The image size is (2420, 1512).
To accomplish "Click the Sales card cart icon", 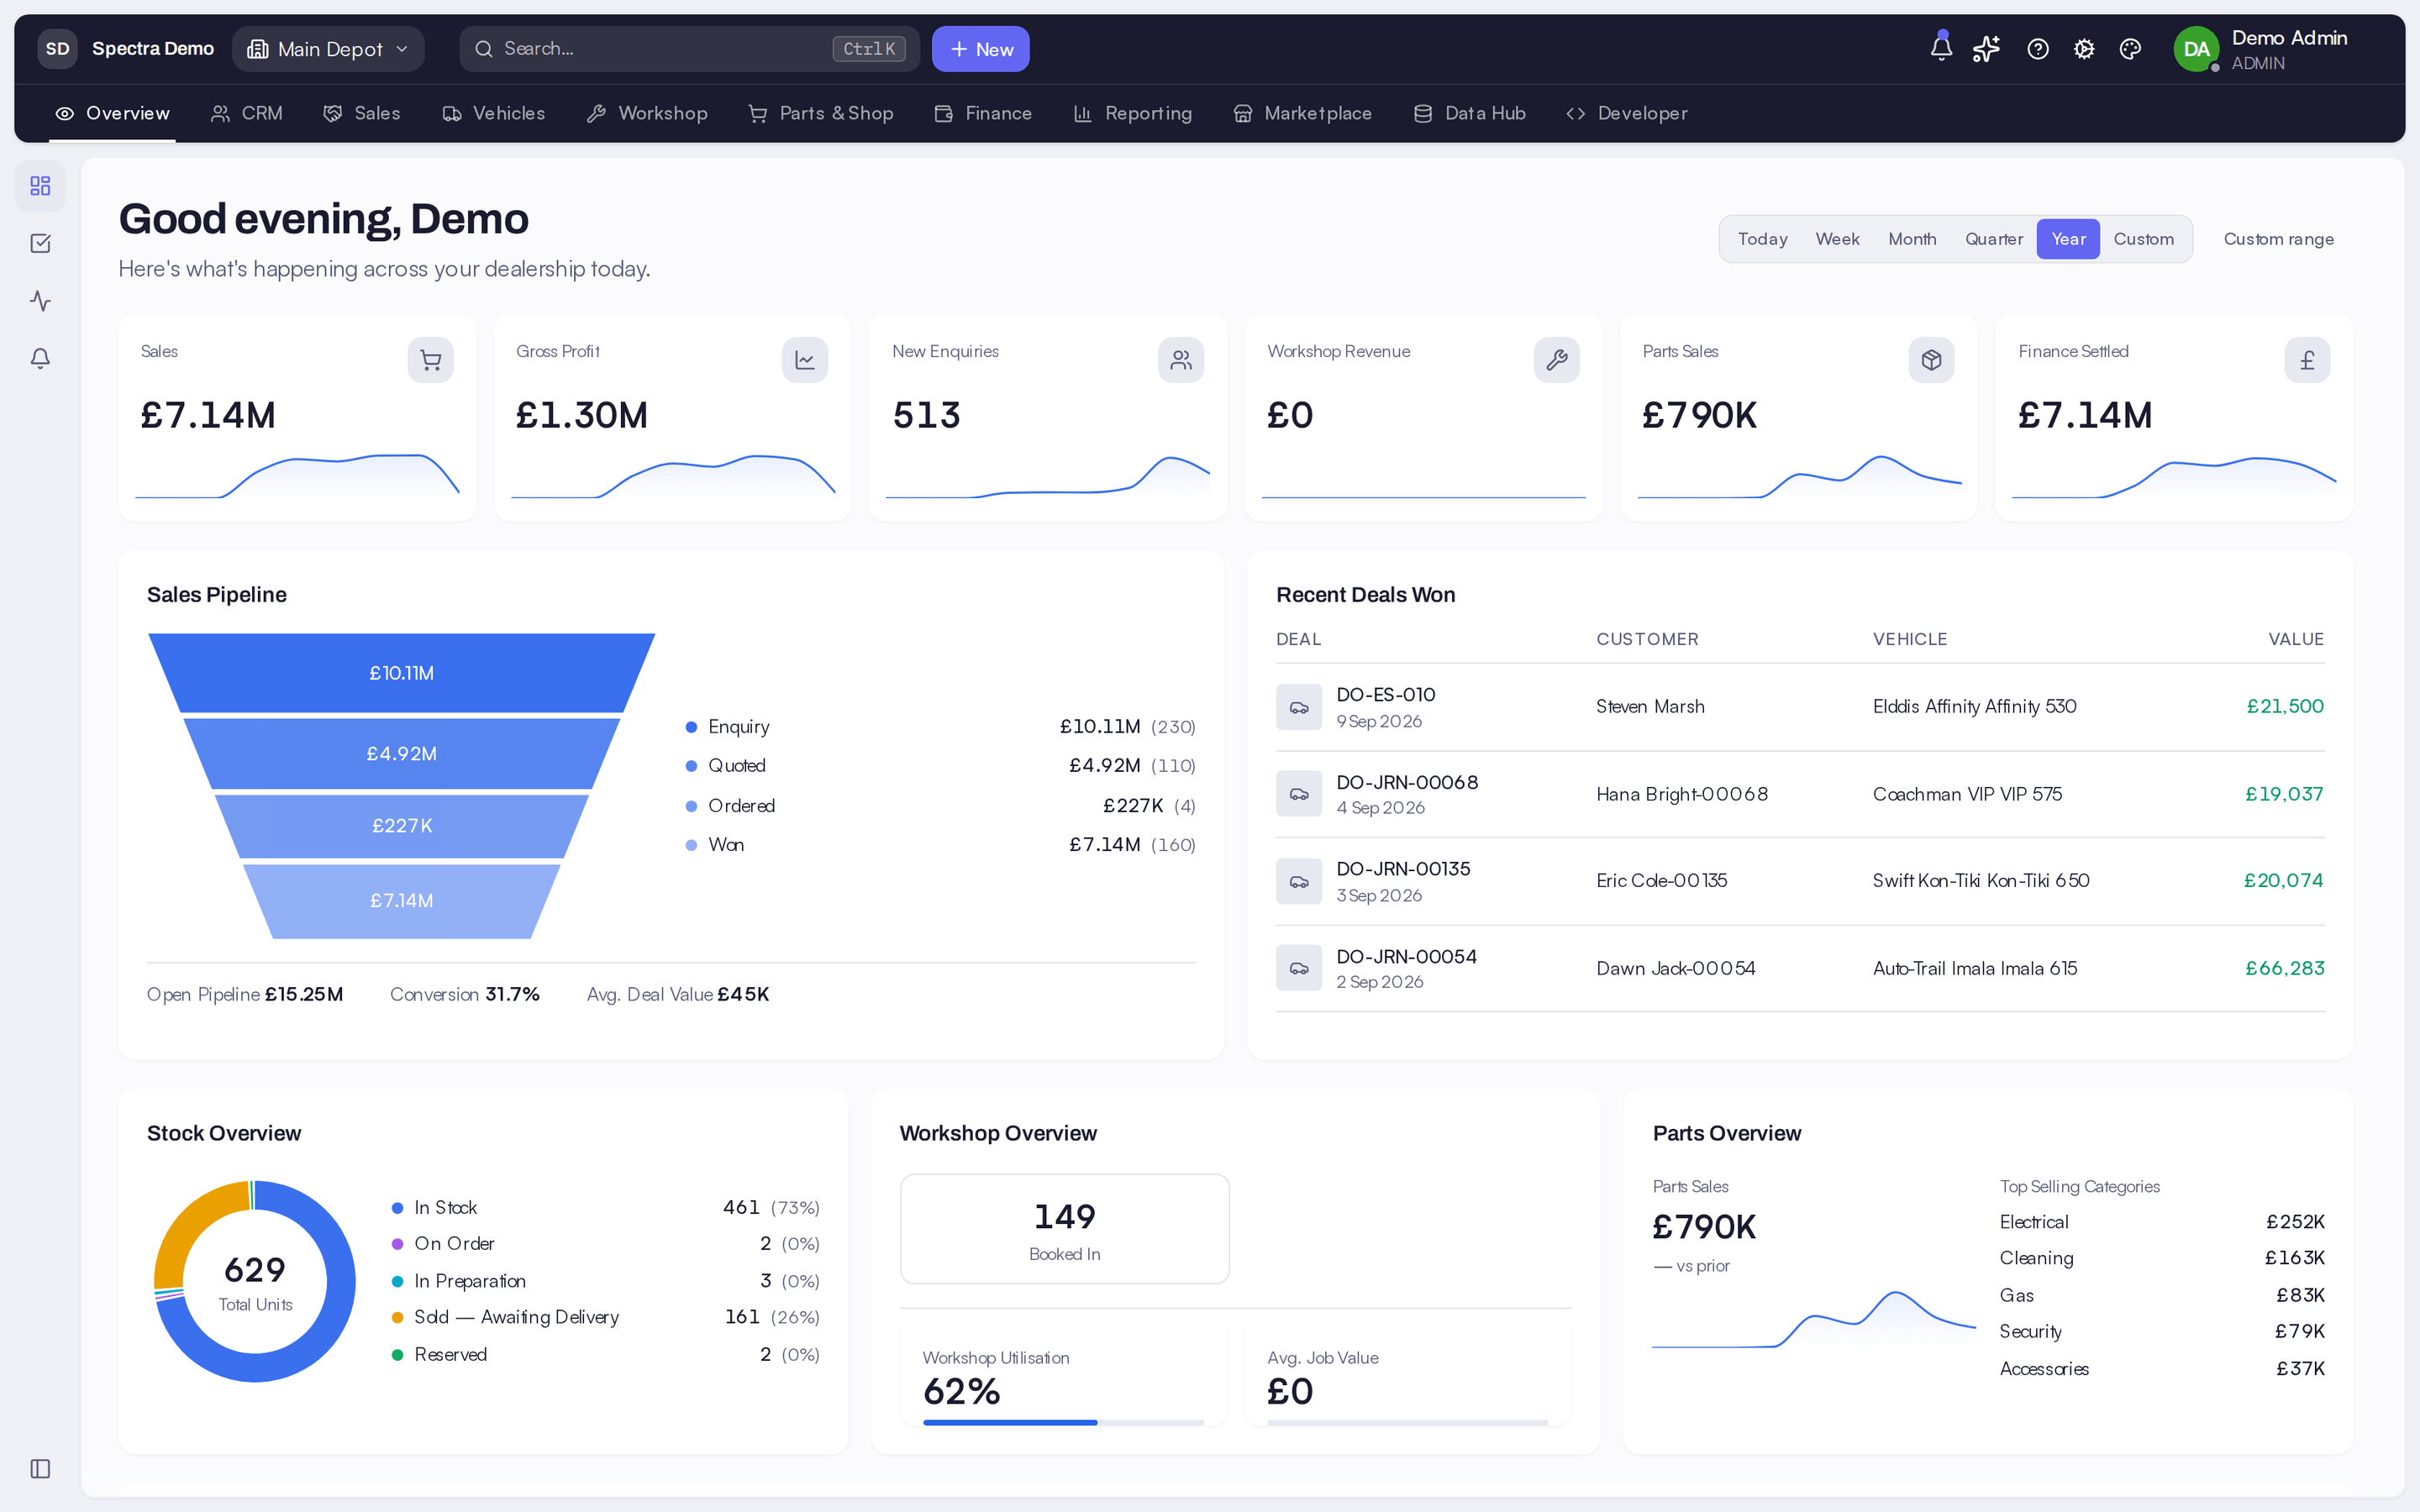I will 430,360.
